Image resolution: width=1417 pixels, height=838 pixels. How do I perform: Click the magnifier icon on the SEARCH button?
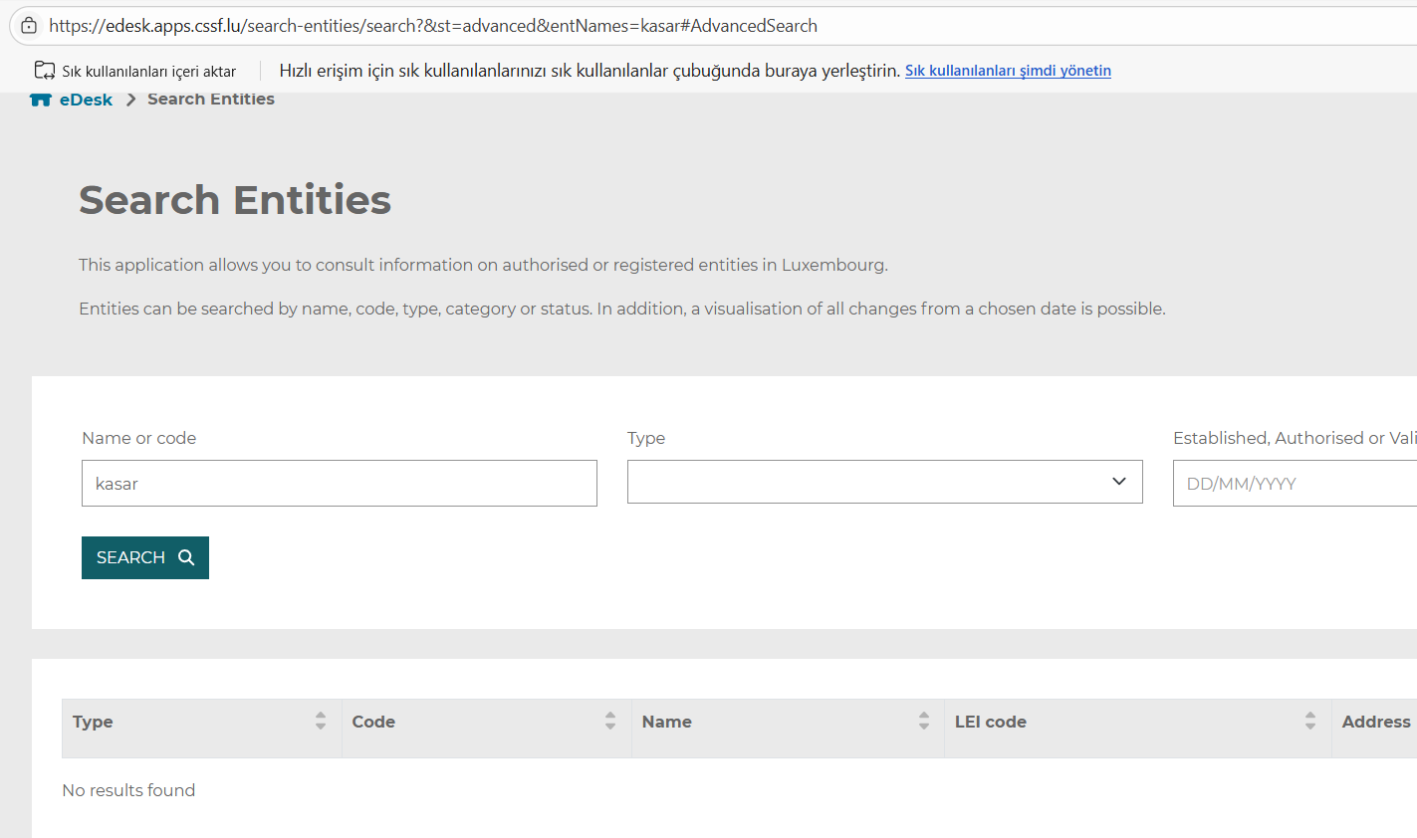186,557
